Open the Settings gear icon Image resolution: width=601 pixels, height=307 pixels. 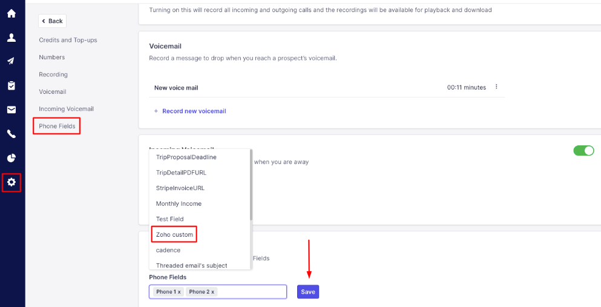pos(11,182)
